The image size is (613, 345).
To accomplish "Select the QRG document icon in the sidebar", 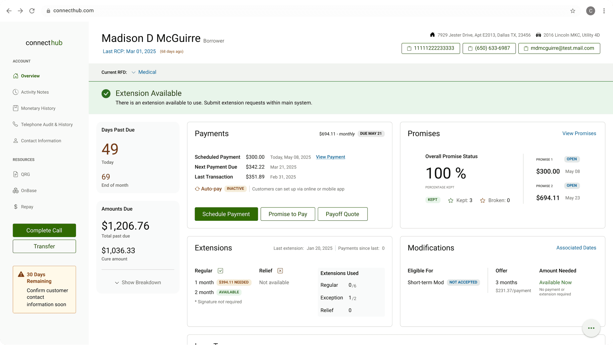I will click(16, 174).
